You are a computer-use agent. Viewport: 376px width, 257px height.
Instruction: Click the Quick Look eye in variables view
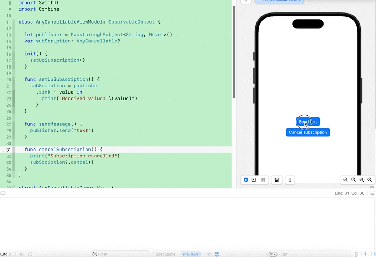[21, 254]
